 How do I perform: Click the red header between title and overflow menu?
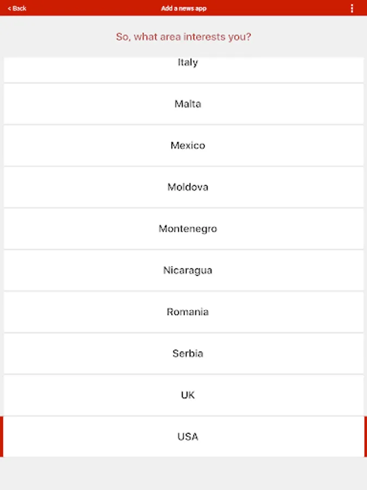277,8
